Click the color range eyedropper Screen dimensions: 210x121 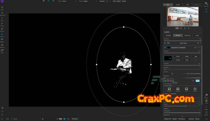pyautogui.click(x=193, y=81)
